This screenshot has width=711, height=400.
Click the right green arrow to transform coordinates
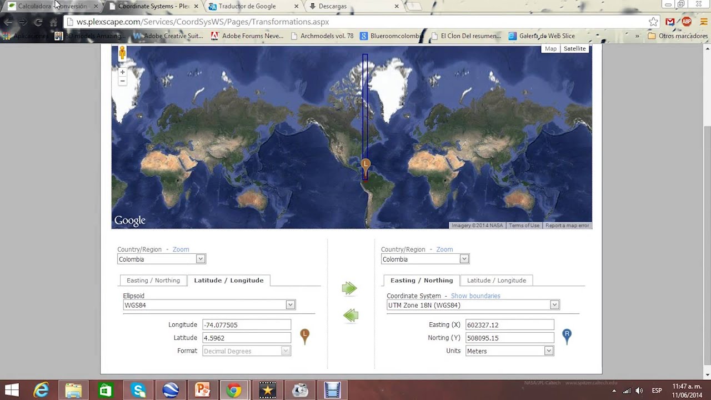click(x=349, y=288)
